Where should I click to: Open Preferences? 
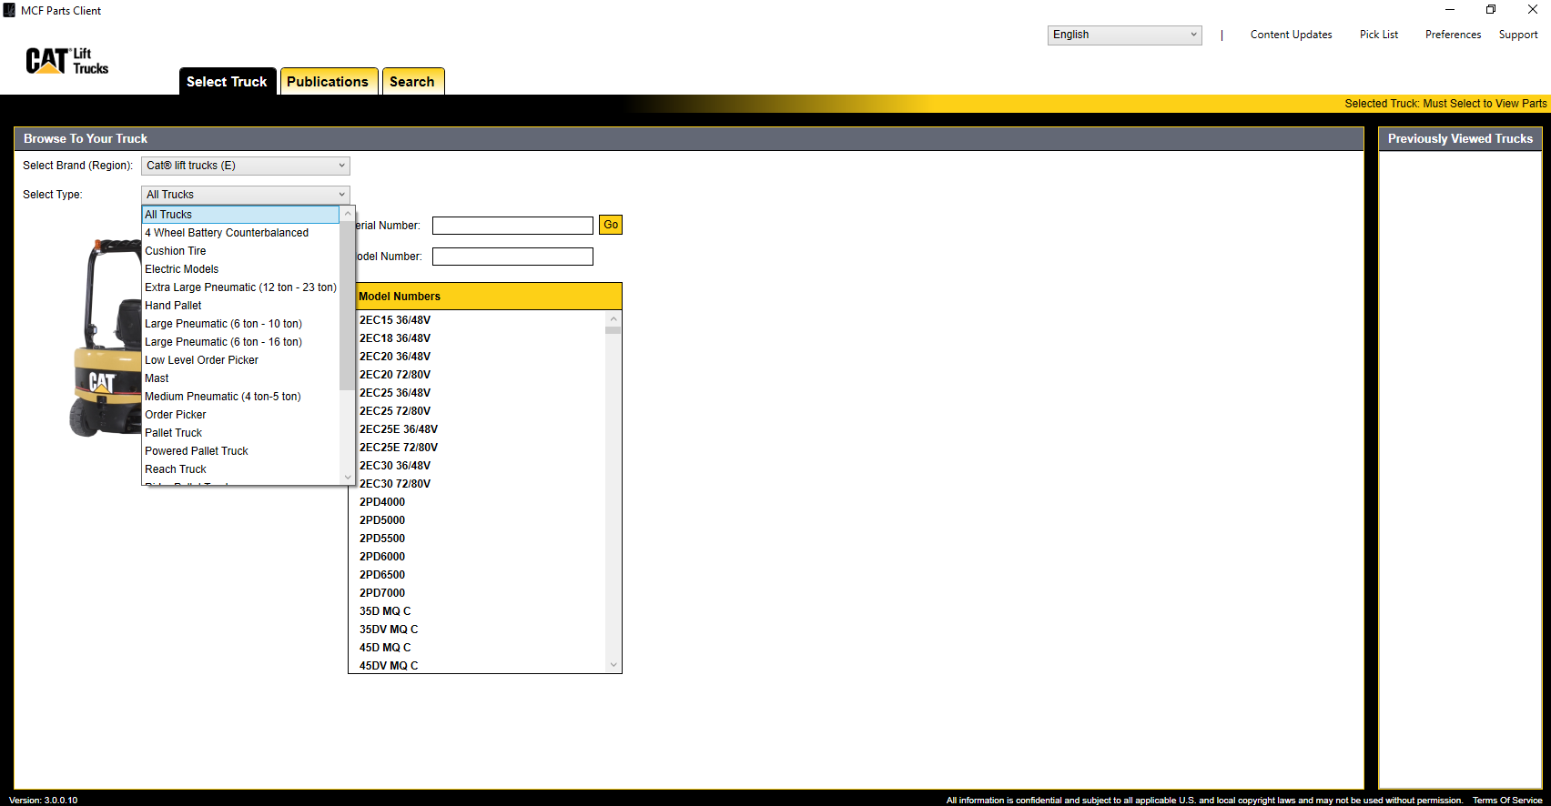click(x=1453, y=35)
